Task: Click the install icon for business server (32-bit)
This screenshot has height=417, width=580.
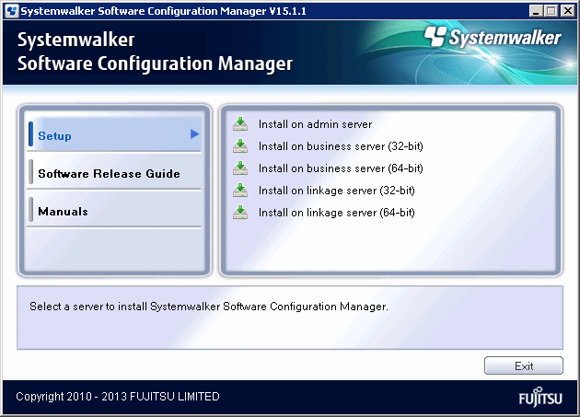Action: [x=240, y=146]
